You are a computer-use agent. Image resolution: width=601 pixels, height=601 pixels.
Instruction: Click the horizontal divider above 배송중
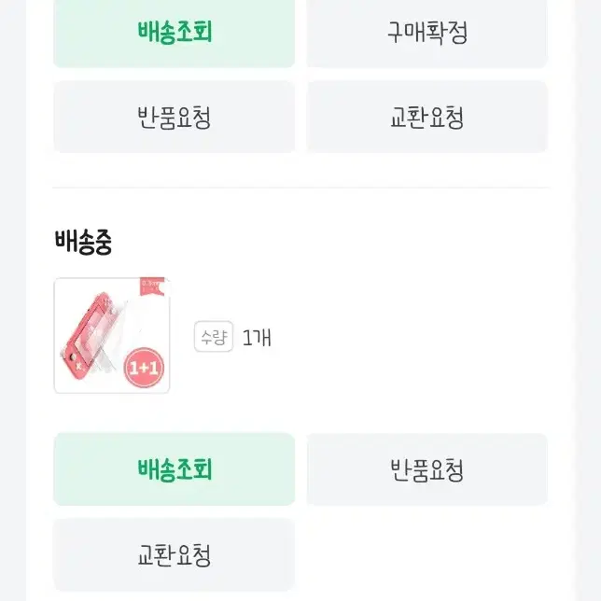tap(300, 188)
